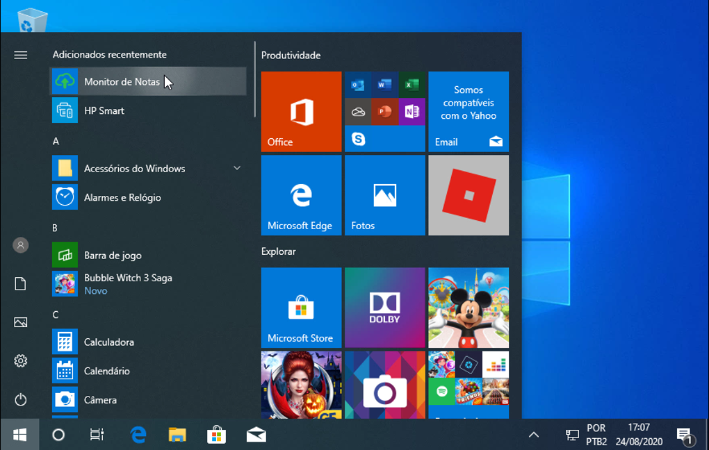Open the notification Action Center
Screen dimensions: 709x450
685,435
